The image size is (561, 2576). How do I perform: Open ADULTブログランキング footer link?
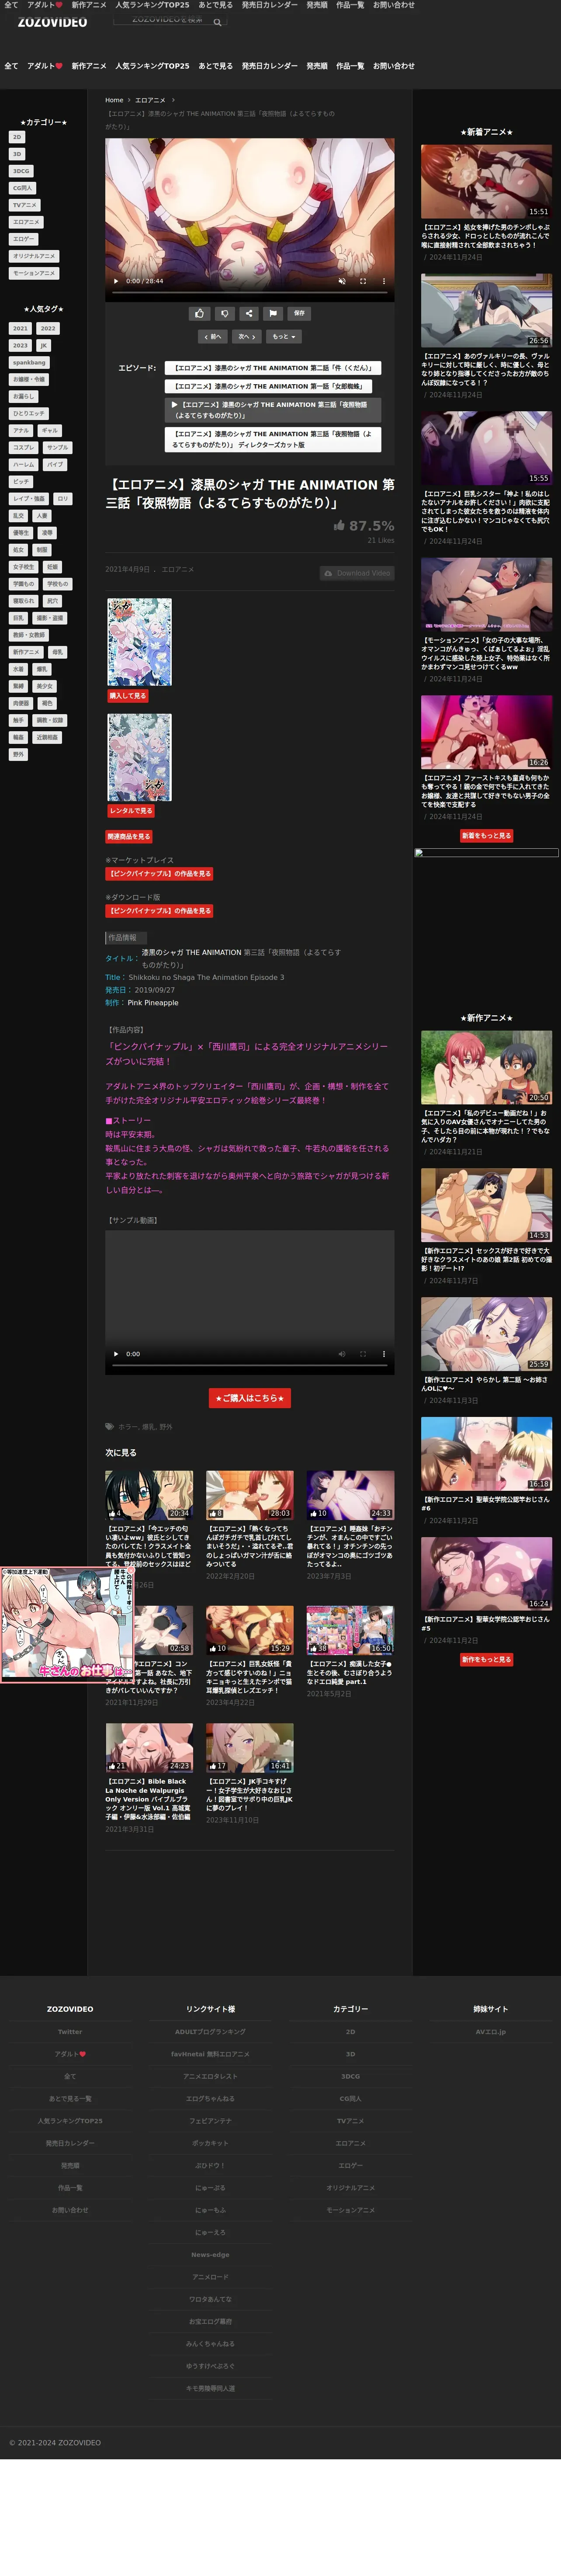click(210, 2032)
